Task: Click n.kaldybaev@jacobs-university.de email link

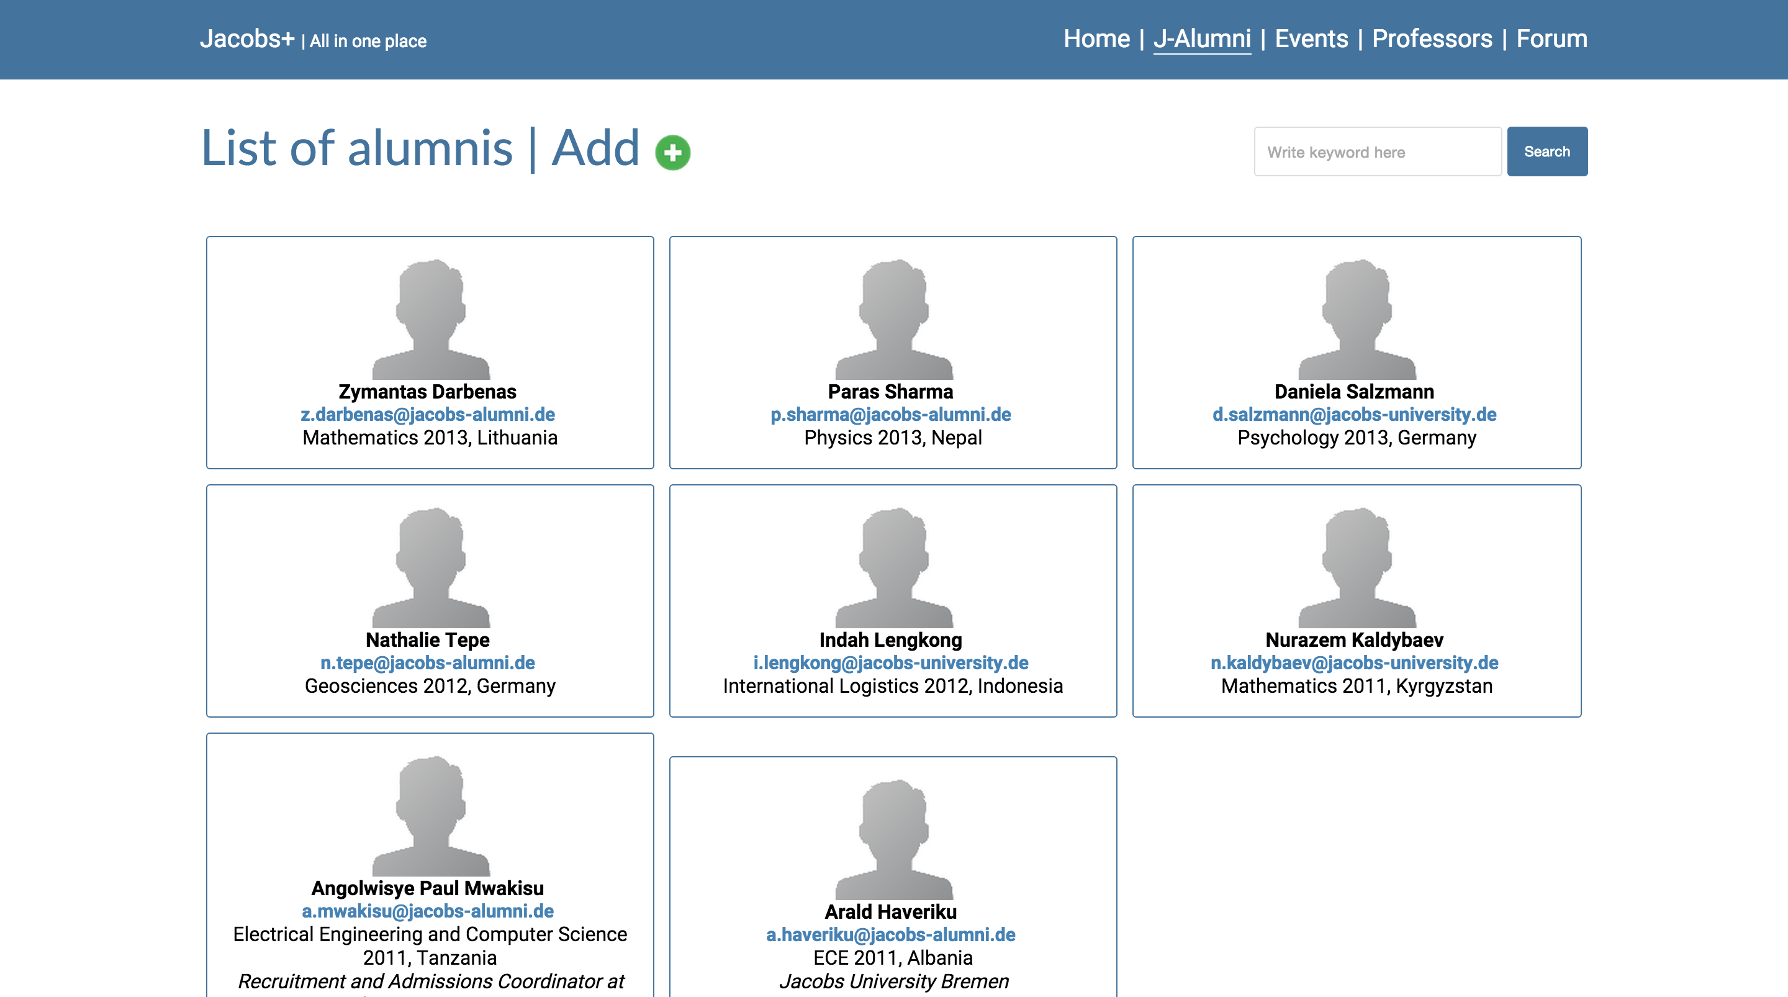Action: (x=1354, y=662)
